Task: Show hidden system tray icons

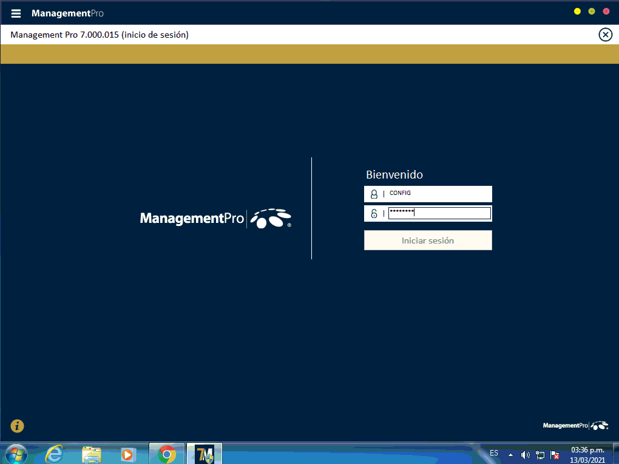Action: coord(510,454)
